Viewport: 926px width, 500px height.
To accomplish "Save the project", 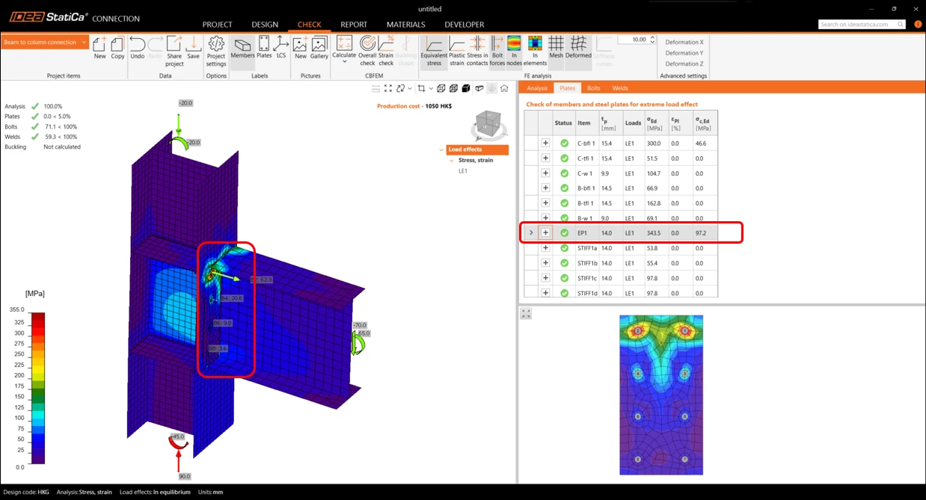I will [193, 47].
